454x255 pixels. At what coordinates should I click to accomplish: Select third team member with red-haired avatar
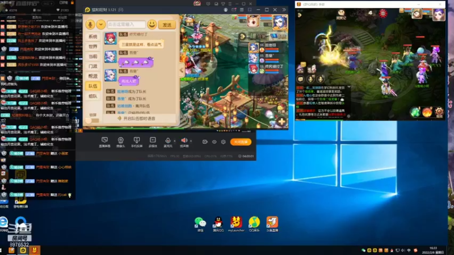pyautogui.click(x=268, y=69)
